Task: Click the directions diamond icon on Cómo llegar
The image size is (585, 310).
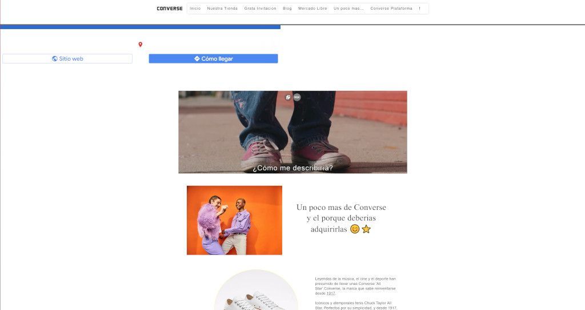Action: (197, 59)
